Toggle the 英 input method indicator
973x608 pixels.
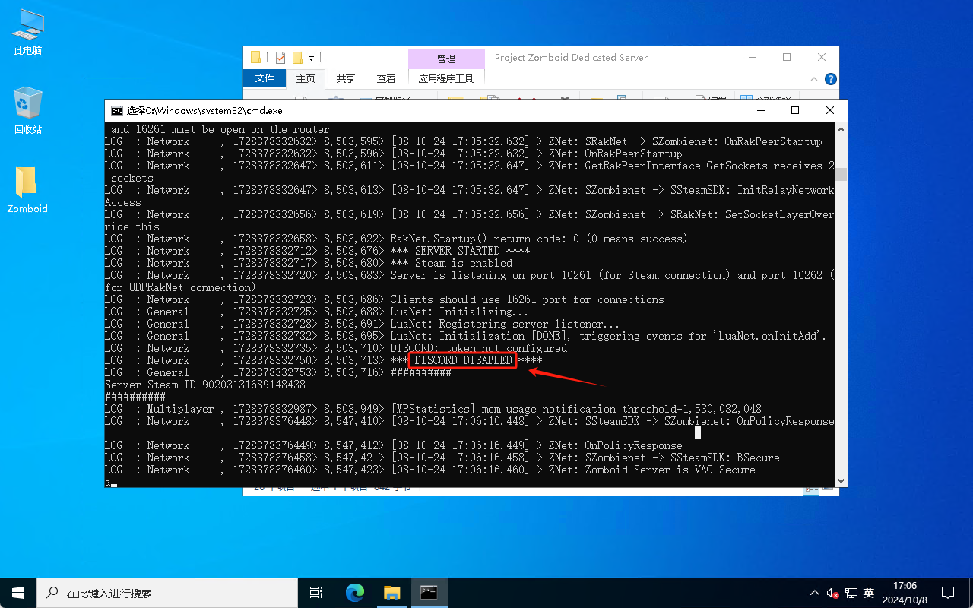(869, 593)
